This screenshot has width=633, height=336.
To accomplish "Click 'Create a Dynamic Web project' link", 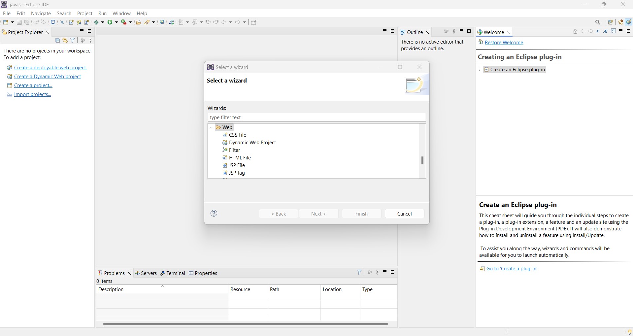I will pos(48,77).
